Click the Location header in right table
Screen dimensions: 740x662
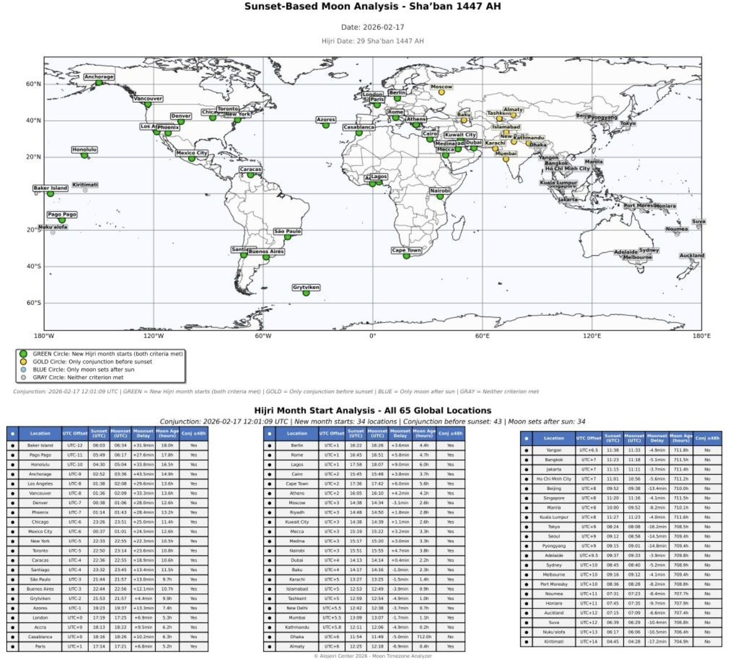point(554,439)
